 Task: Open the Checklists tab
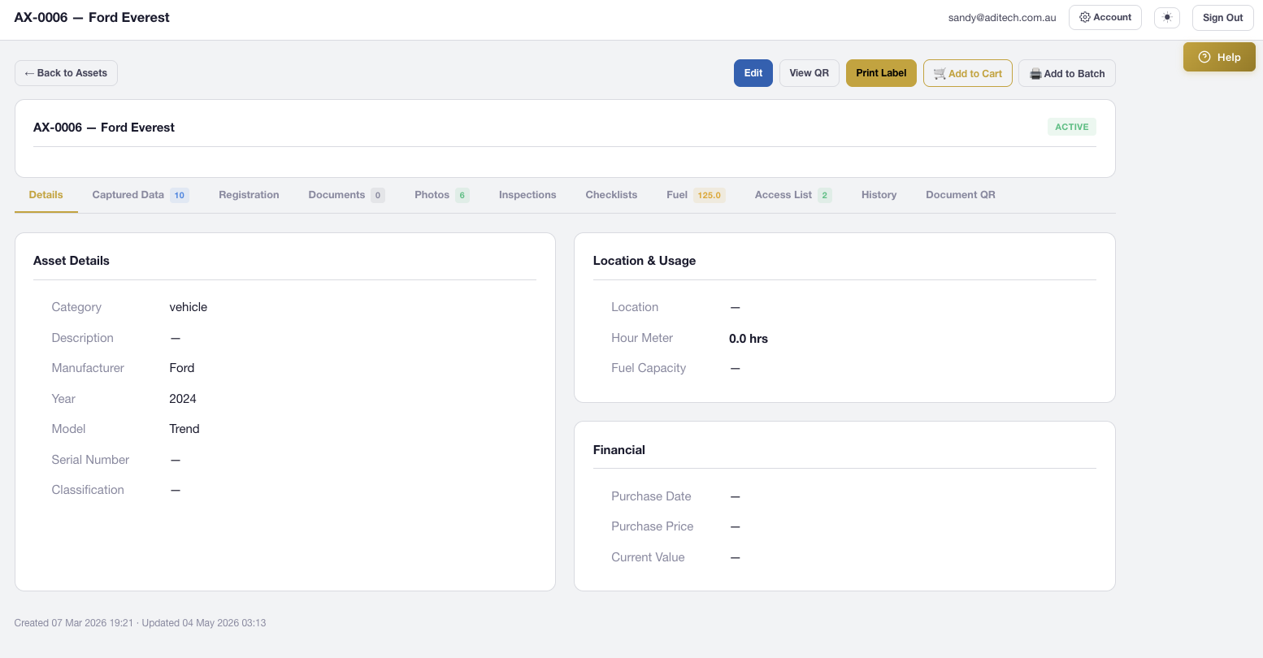coord(611,195)
